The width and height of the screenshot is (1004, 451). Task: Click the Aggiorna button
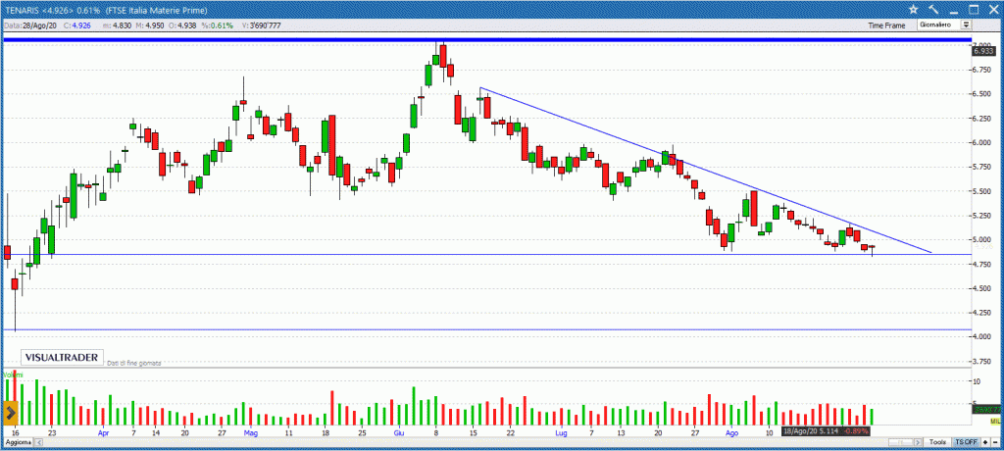pyautogui.click(x=18, y=443)
